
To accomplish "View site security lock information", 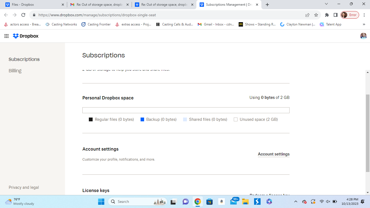I will pos(34,15).
